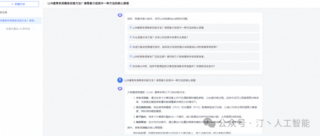Click the 仅显示最近 20 条对话 notice
Image resolution: width=320 pixels, height=136 pixels.
coord(18,29)
